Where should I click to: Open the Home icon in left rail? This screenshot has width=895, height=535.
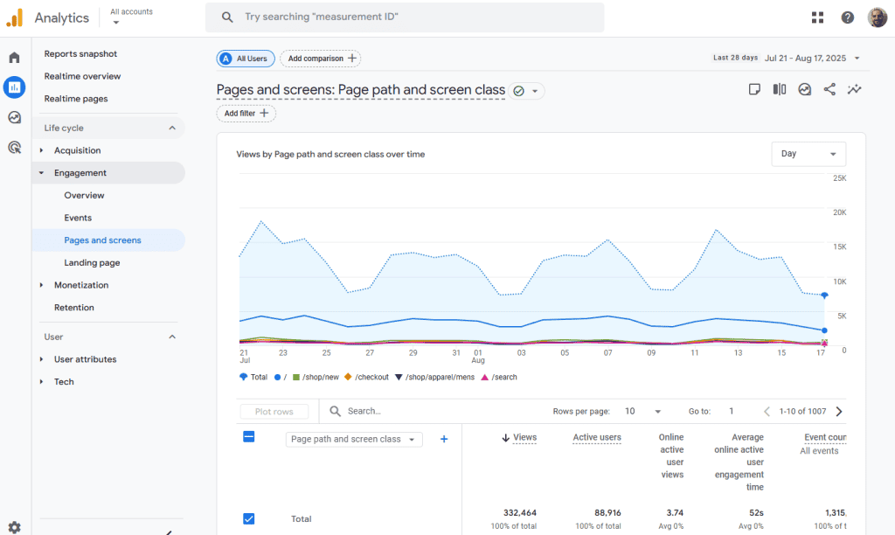click(x=14, y=58)
